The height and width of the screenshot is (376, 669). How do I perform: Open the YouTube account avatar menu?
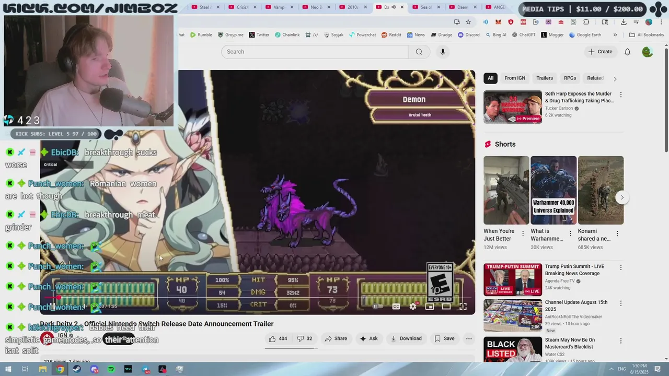click(x=647, y=52)
